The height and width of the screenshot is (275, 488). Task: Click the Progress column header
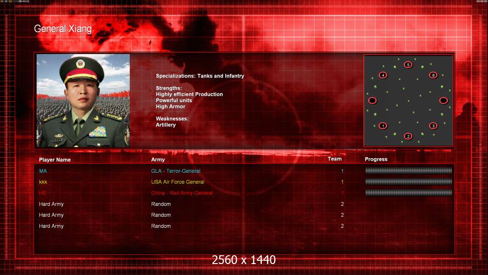[376, 159]
